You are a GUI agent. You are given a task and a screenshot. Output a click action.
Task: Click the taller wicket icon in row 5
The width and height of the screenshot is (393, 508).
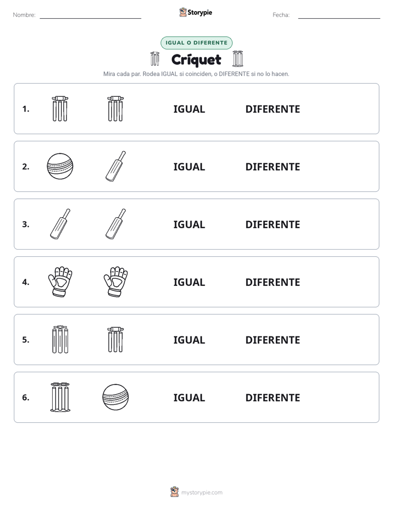click(61, 339)
